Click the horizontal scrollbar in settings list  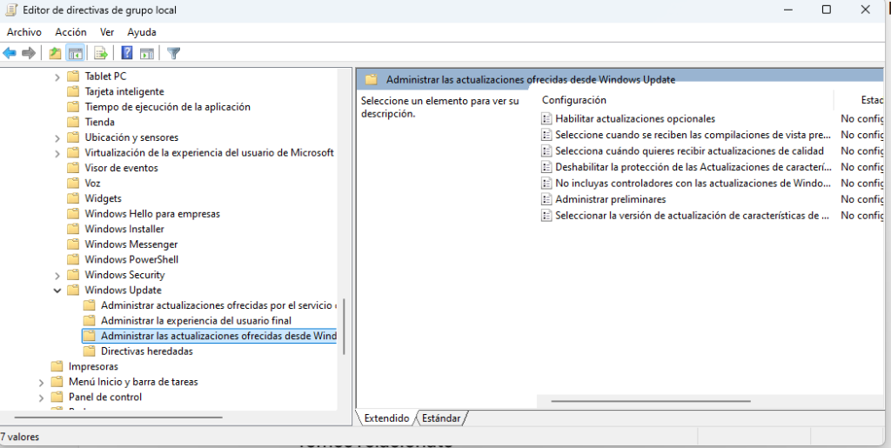(651, 401)
